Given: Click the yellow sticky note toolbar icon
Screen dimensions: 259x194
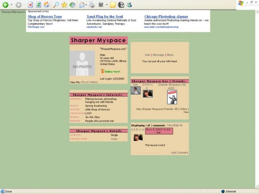Looking at the screenshot, I should [113, 5].
